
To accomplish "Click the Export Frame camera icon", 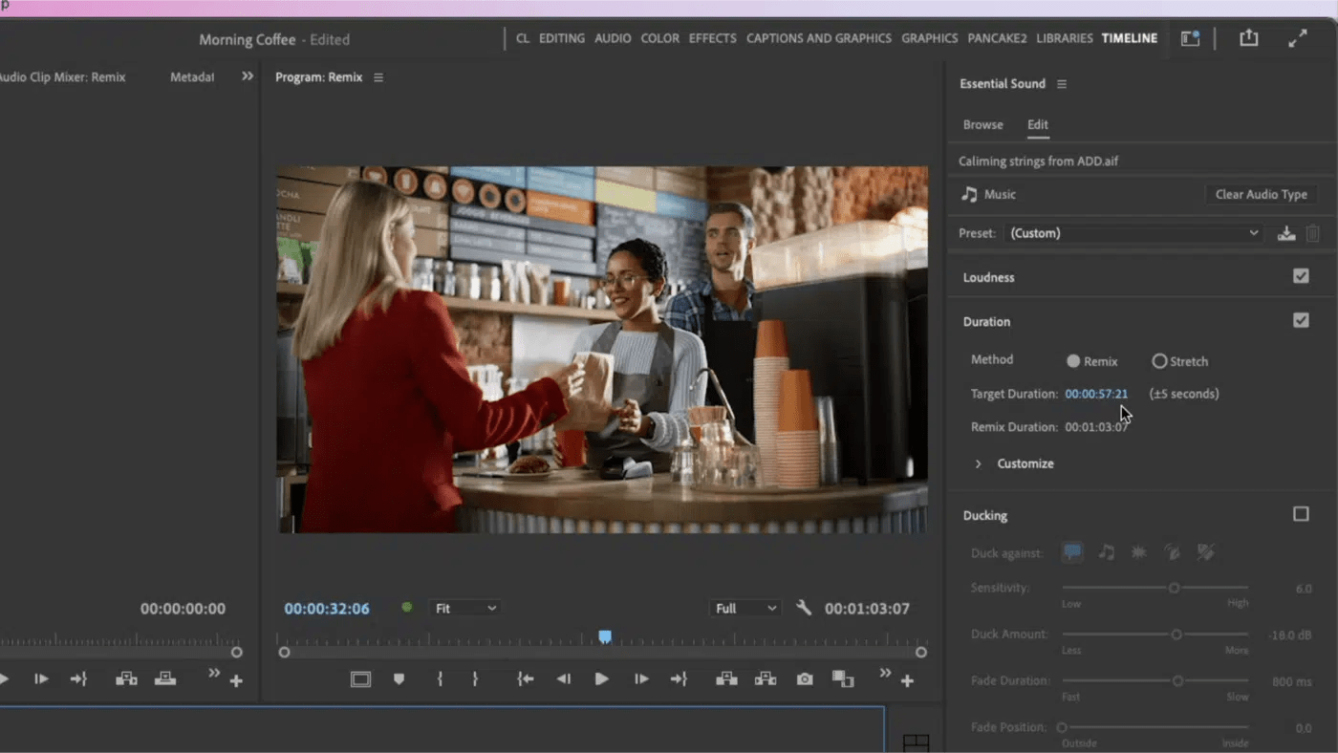I will coord(805,679).
